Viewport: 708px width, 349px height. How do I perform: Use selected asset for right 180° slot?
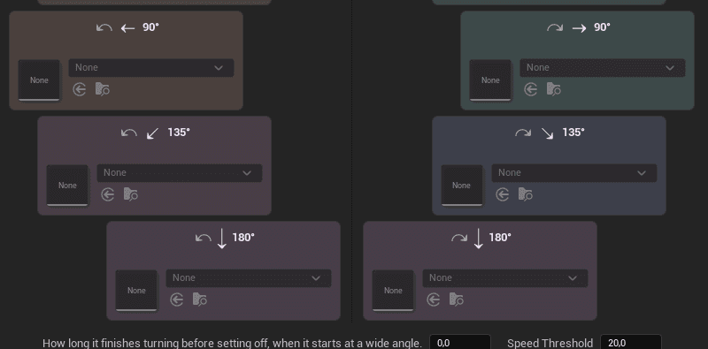pyautogui.click(x=434, y=300)
